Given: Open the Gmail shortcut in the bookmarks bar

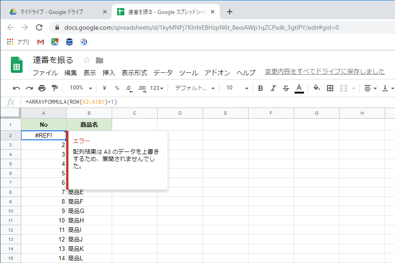Looking at the screenshot, I should pos(40,41).
